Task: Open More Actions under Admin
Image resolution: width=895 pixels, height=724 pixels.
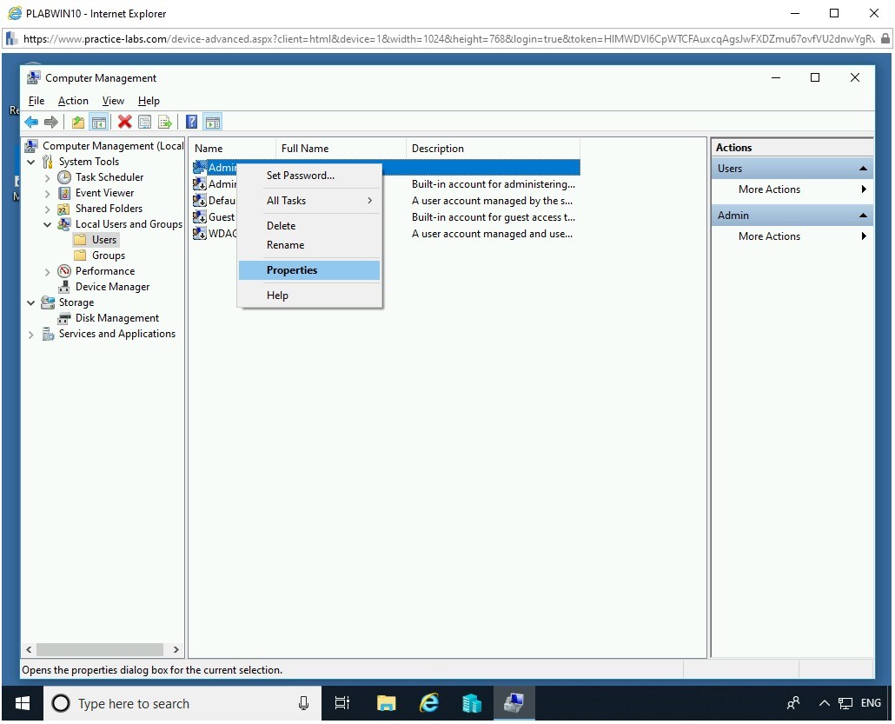Action: (792, 236)
